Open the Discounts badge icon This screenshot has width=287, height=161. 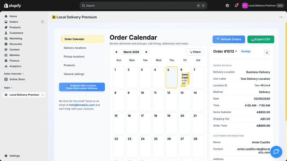[x=6, y=44]
